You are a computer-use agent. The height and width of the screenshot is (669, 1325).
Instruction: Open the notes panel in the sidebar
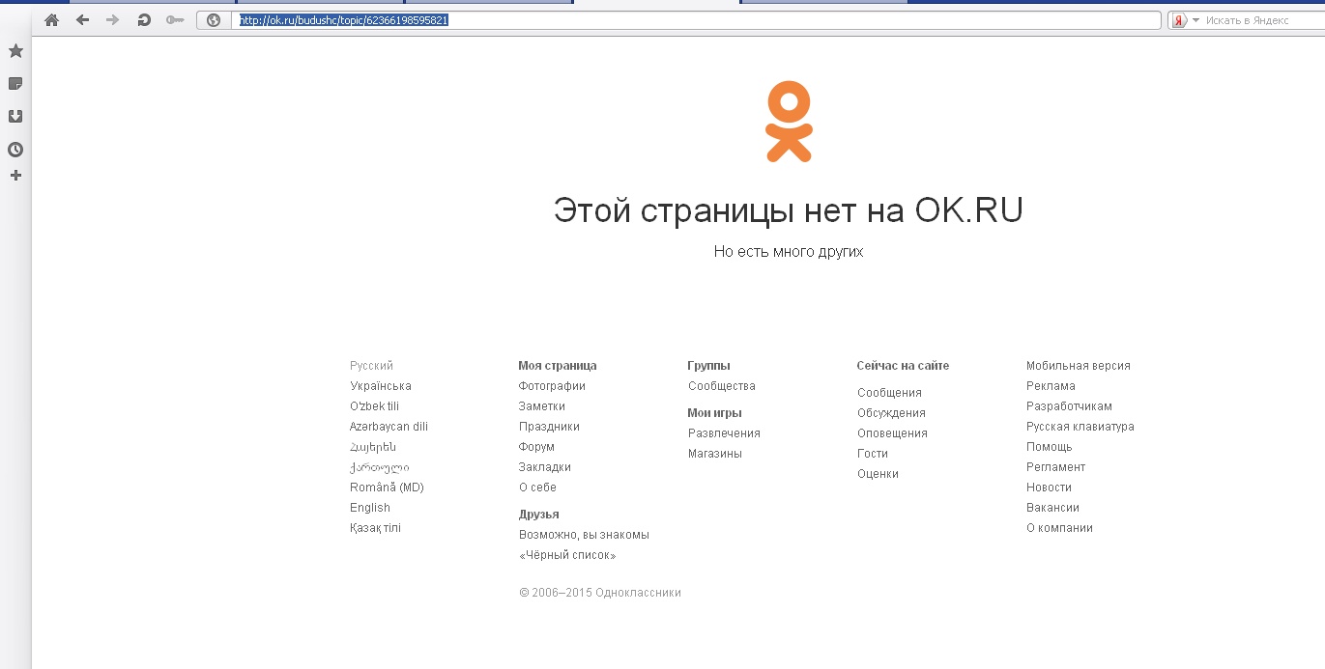(15, 84)
